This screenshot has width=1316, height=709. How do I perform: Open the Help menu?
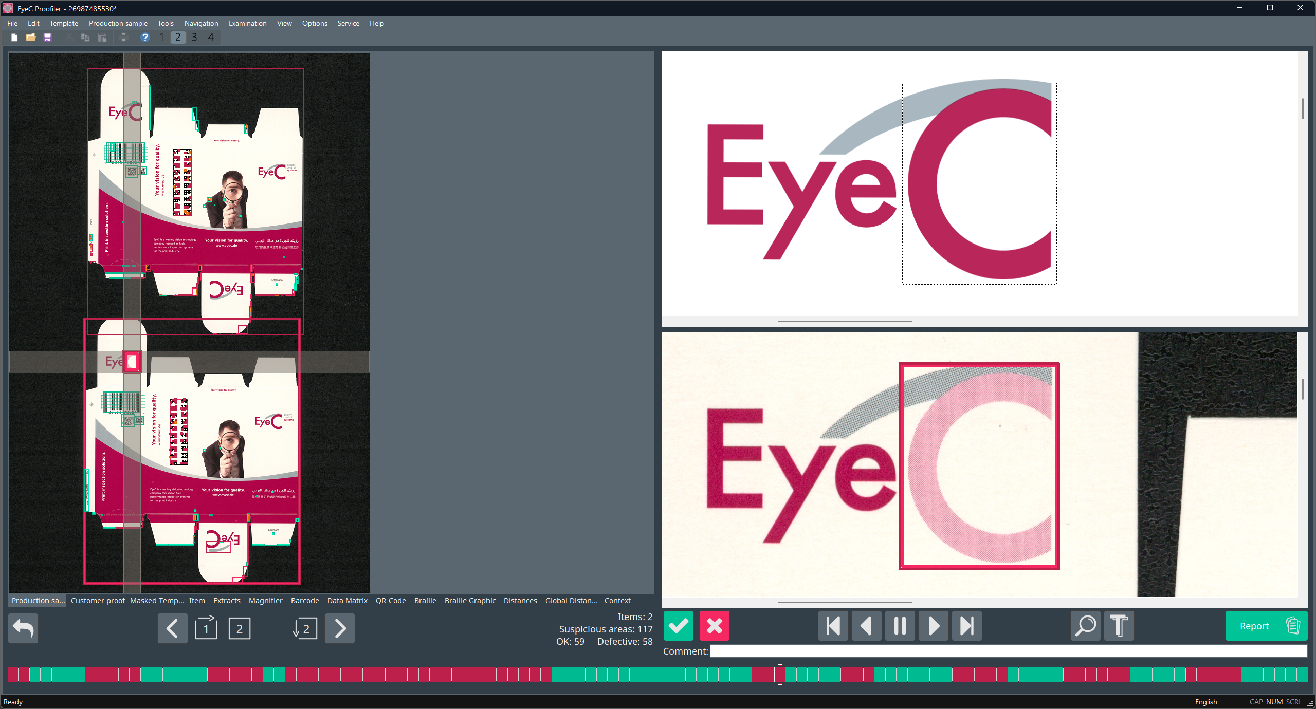tap(377, 23)
